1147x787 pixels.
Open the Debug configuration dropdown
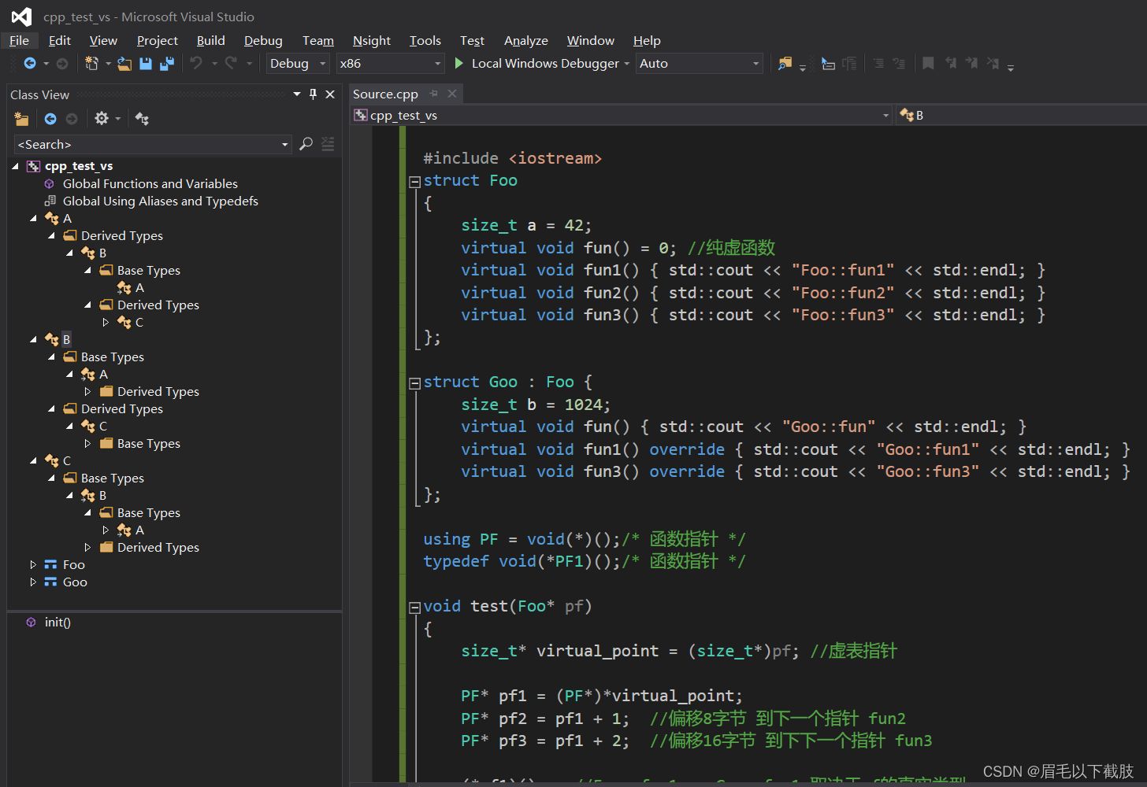tap(298, 64)
